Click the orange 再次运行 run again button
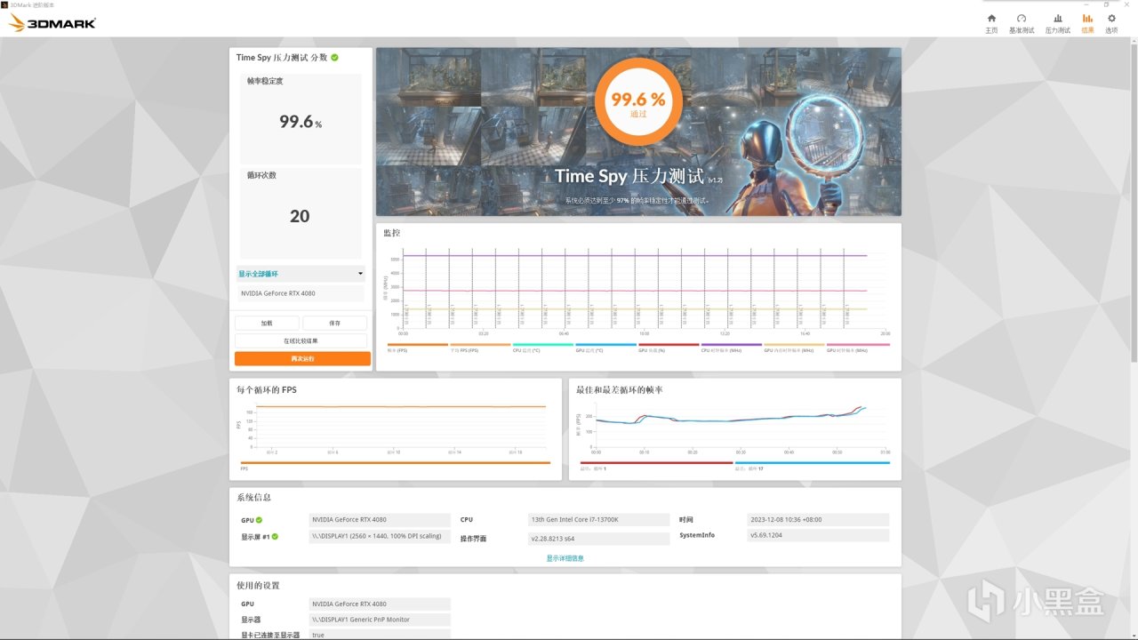1138x640 pixels. [x=302, y=358]
